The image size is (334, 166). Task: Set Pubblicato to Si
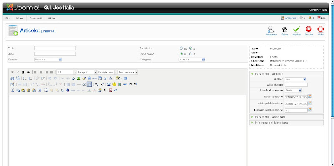tap(191, 48)
